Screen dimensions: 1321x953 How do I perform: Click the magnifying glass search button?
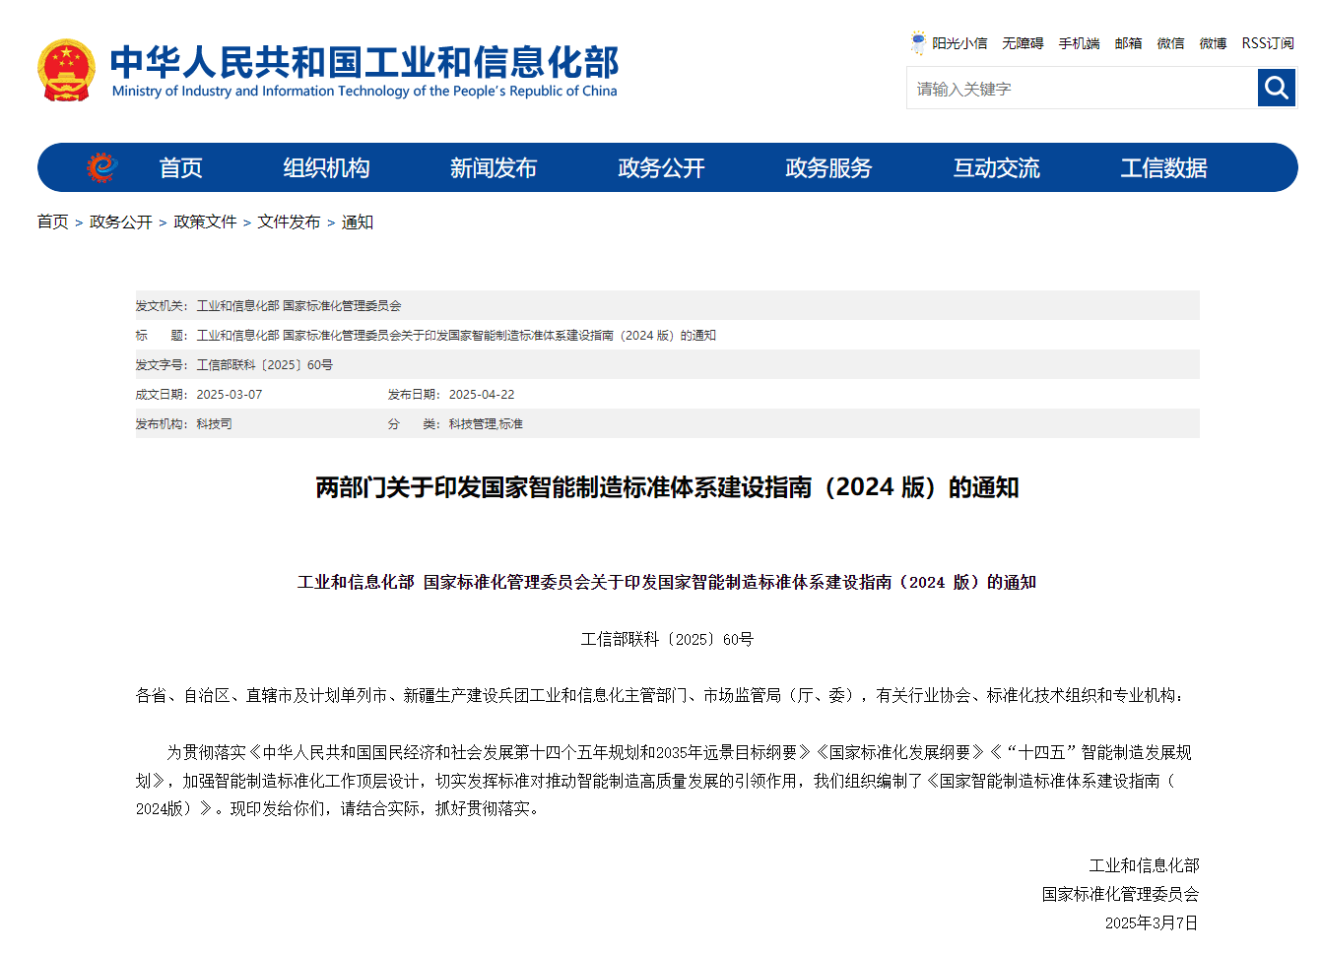coord(1276,88)
